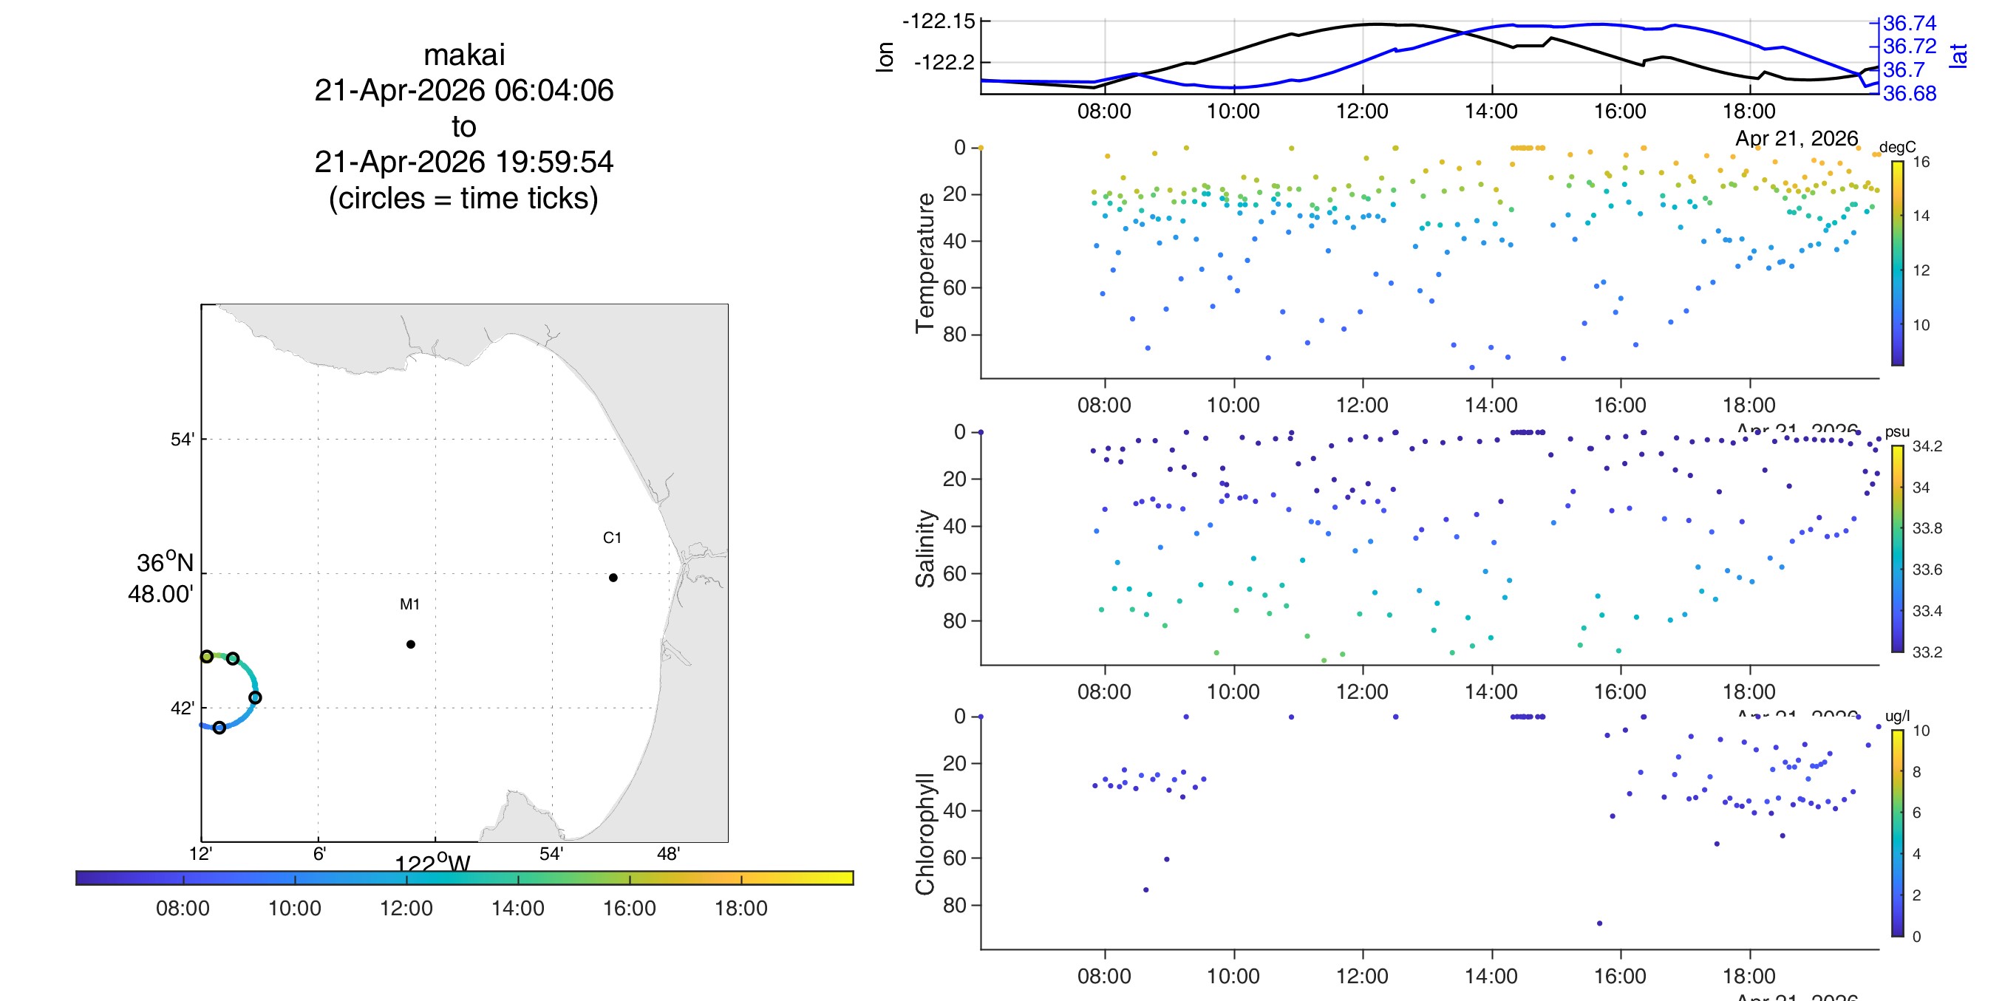
Task: Click the salinity psu colorbar
Action: (x=1897, y=549)
